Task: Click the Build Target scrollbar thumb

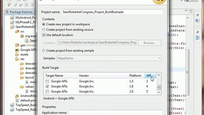Action: coord(159,87)
